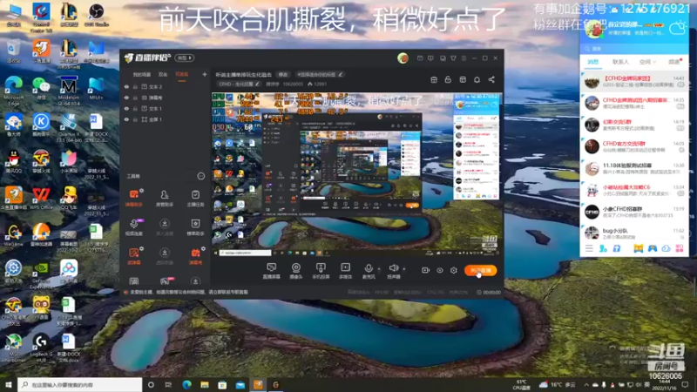Screen dimensions: 697x392
Task: Hide the 文本 2 source layer
Action: click(x=126, y=86)
